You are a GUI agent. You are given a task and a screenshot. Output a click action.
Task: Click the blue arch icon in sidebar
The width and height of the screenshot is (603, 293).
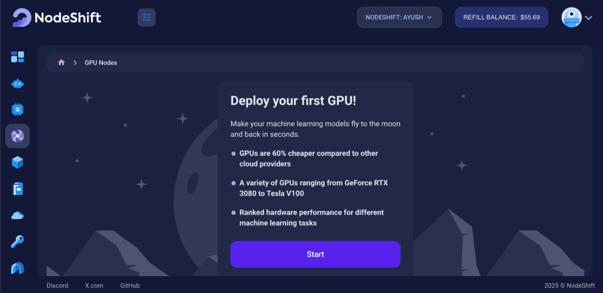pos(18,268)
